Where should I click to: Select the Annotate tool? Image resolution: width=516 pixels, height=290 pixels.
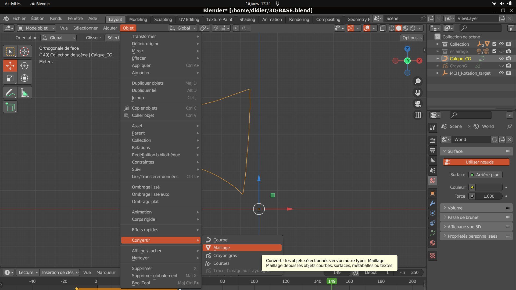(10, 93)
